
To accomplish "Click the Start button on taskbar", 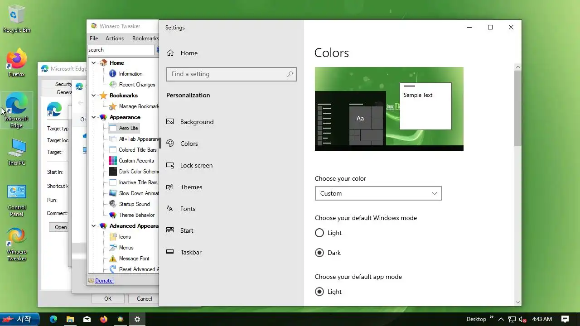I will pos(19,319).
